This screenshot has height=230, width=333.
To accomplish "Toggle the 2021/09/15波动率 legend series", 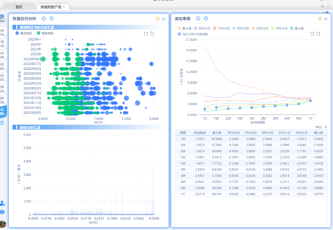I will (x=193, y=34).
